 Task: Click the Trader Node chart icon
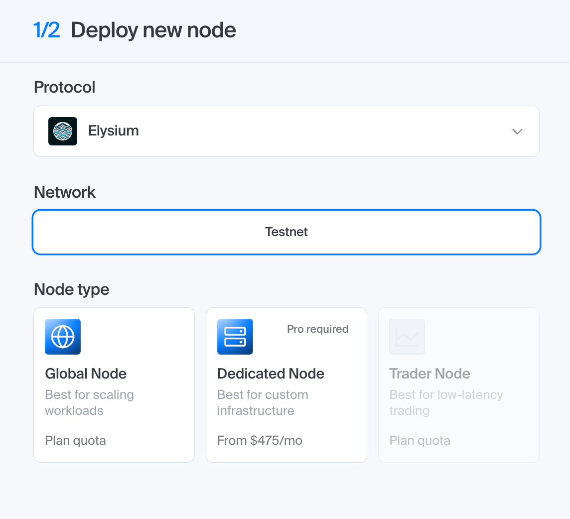407,337
